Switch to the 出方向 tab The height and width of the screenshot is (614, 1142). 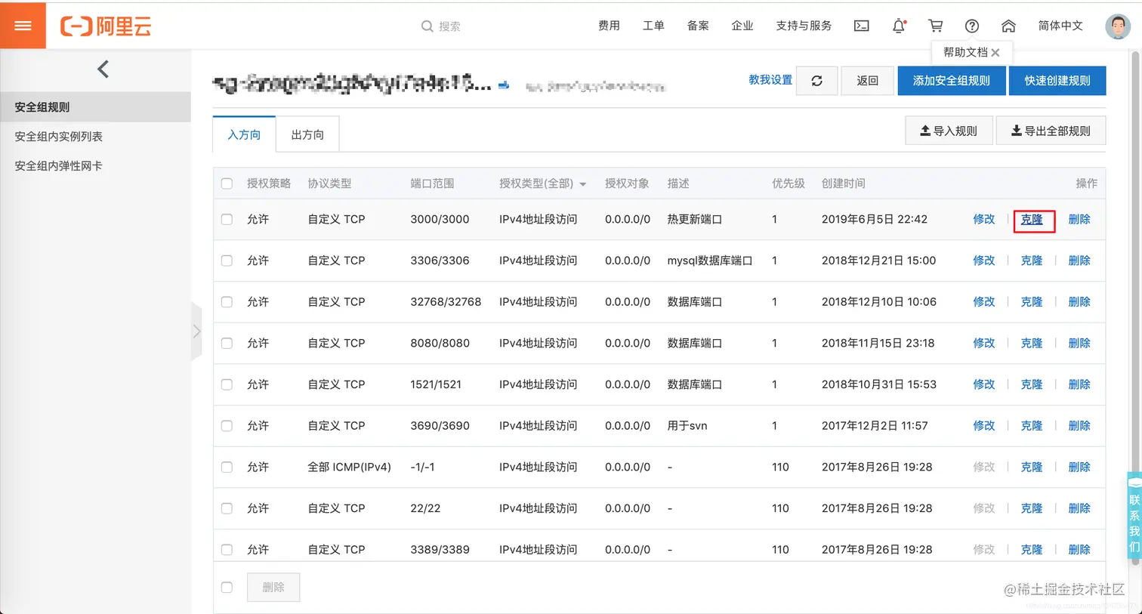[307, 134]
